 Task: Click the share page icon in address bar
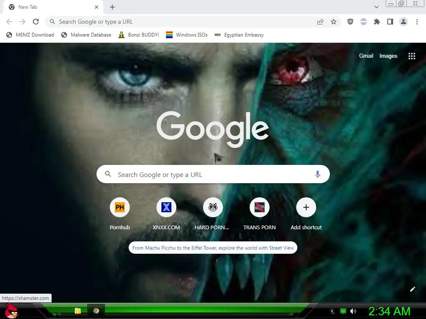(x=320, y=22)
